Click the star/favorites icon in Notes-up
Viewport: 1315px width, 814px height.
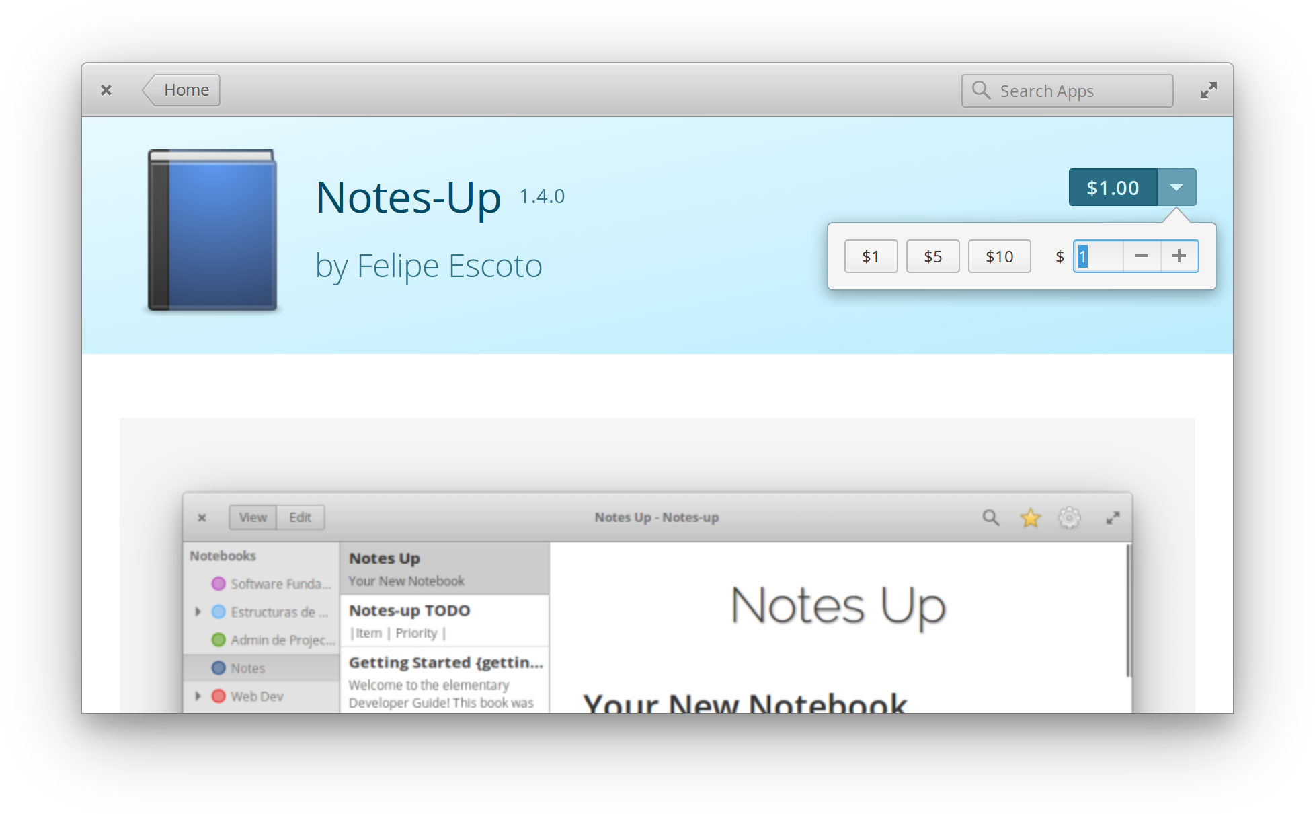pyautogui.click(x=1031, y=517)
